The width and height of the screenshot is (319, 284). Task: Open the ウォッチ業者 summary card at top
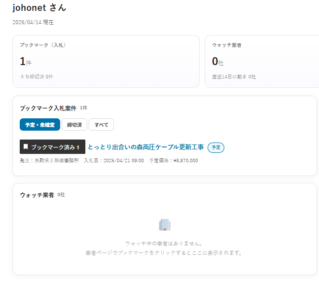(x=261, y=61)
